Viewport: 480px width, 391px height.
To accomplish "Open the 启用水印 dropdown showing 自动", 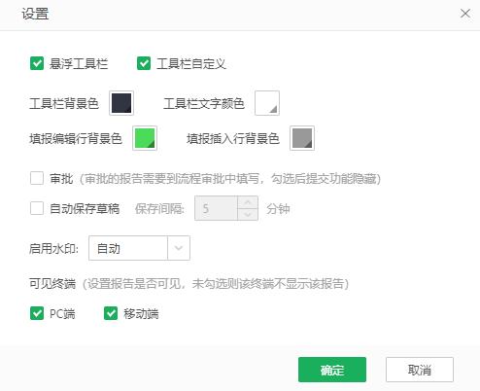I will [139, 248].
